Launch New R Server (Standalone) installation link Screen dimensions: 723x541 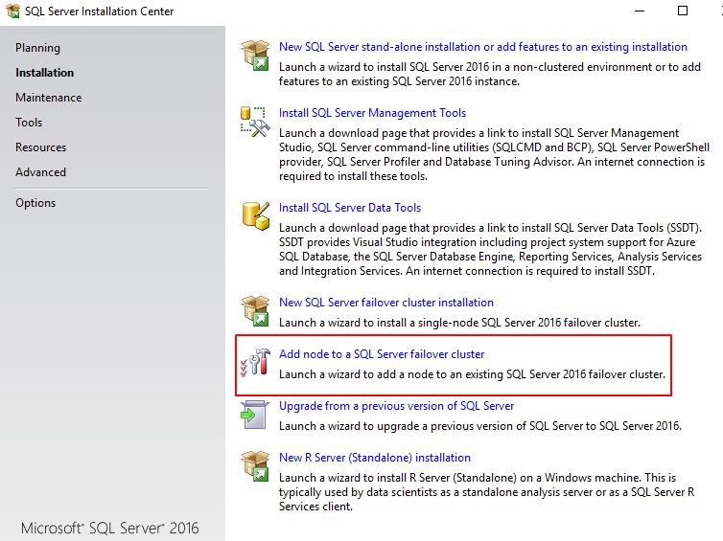tap(374, 458)
